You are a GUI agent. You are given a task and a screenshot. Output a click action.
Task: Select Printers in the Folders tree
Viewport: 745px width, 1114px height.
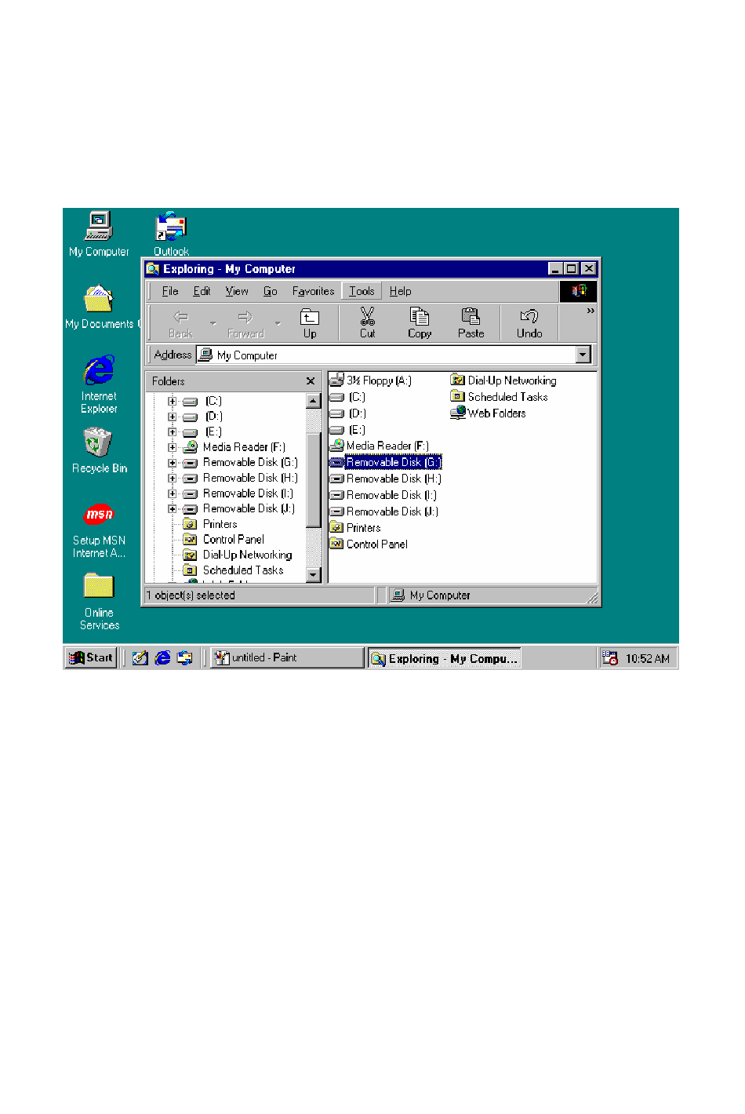click(x=210, y=524)
